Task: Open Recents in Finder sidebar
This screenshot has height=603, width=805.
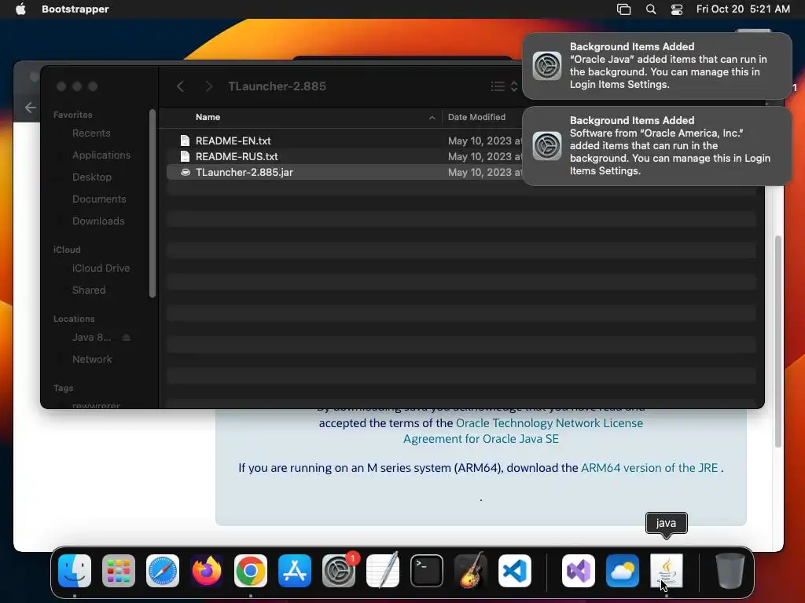Action: (91, 133)
